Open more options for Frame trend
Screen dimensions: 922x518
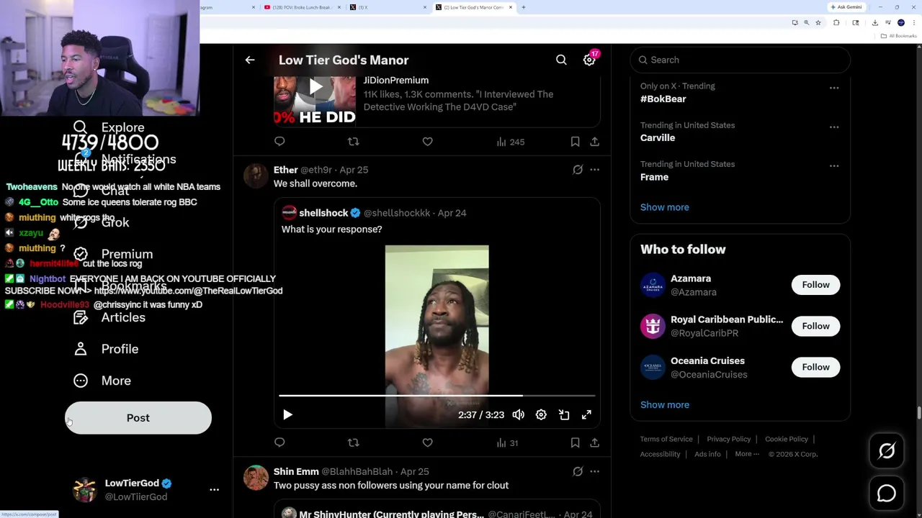[x=833, y=165]
